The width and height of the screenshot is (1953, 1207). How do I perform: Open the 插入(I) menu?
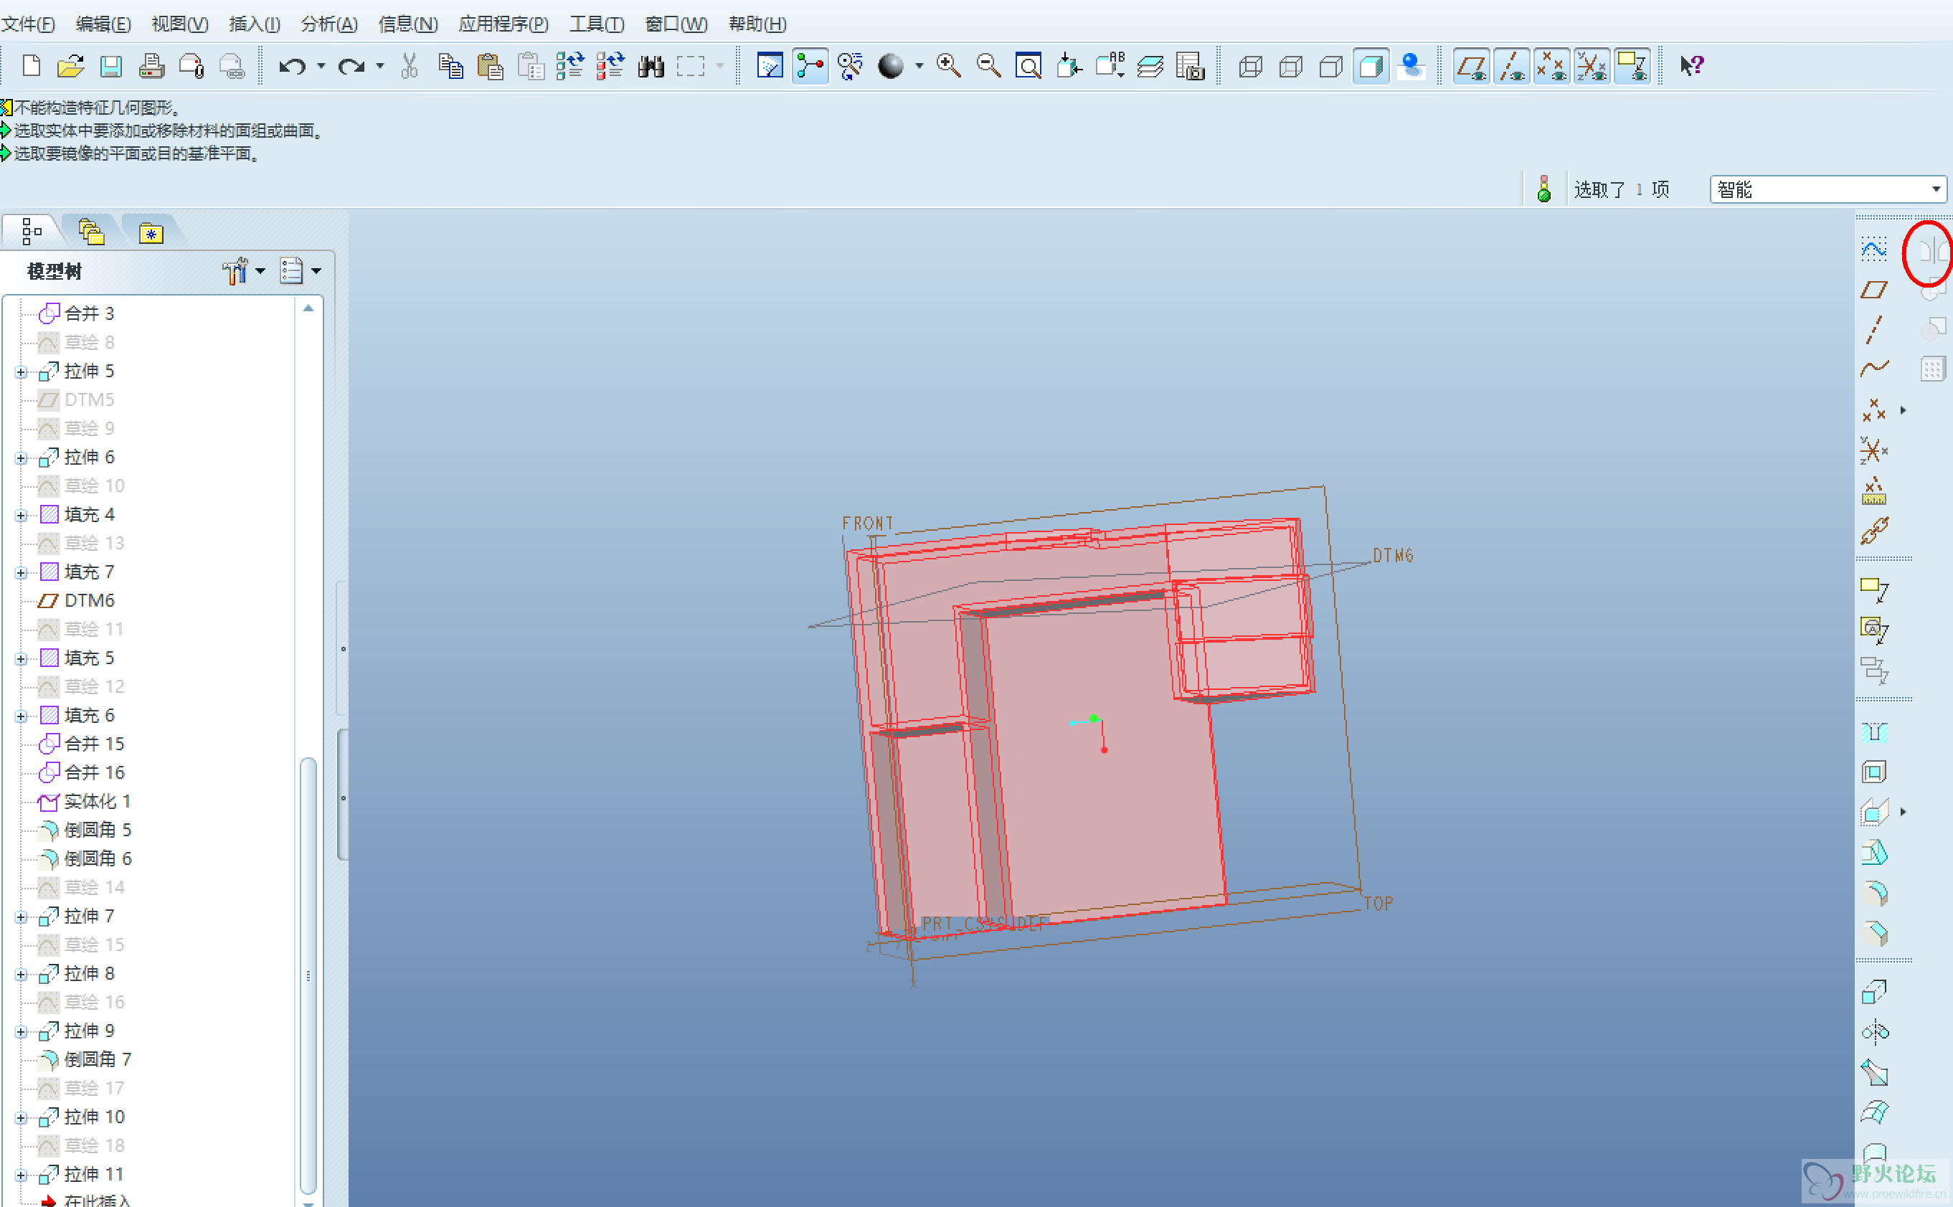coord(254,24)
